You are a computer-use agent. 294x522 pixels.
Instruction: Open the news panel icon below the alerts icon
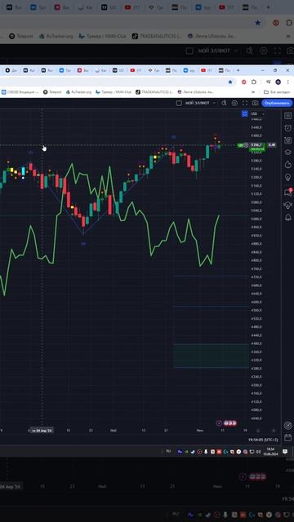(x=287, y=140)
